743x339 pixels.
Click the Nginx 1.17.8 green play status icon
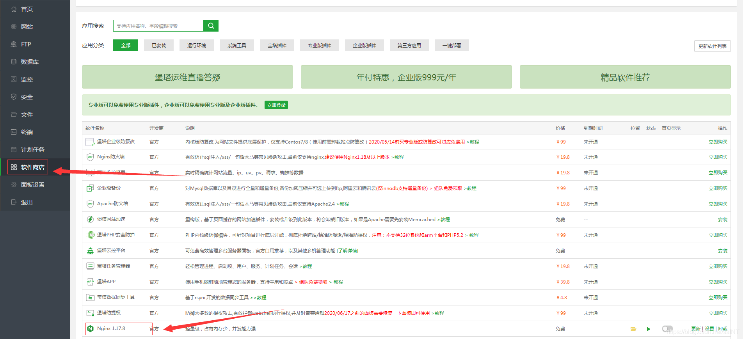click(649, 329)
